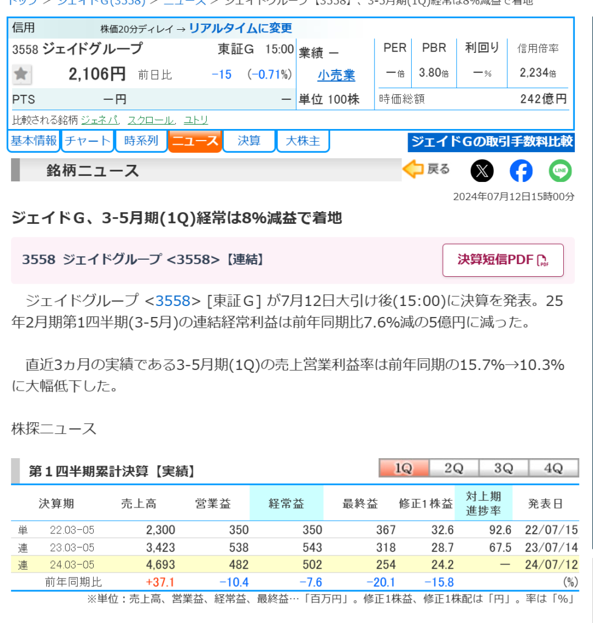
Task: Toggle the favorite star for ジェイドグループ
Action: click(21, 74)
